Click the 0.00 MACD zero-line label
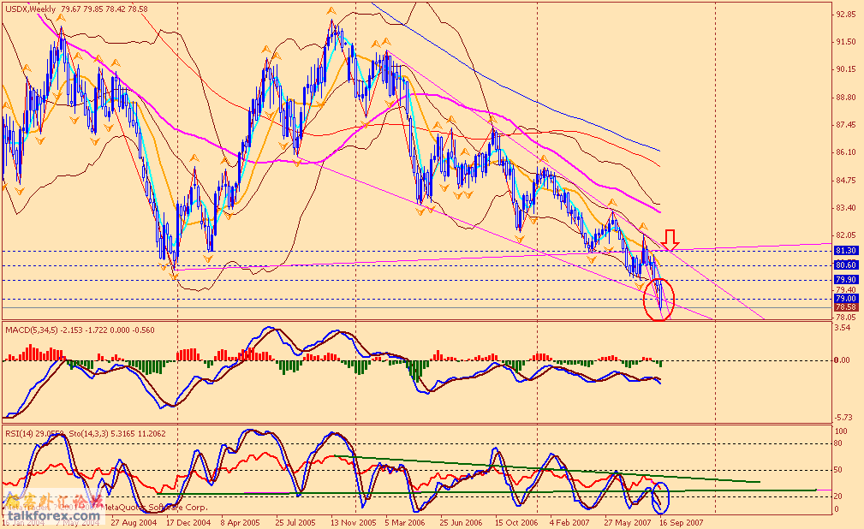The height and width of the screenshot is (529, 864). pos(842,360)
